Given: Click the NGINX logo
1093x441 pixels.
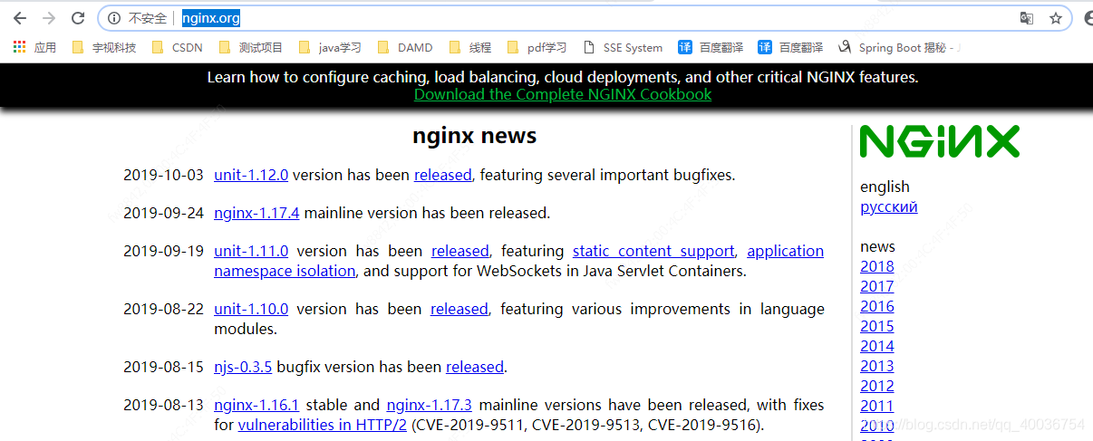Looking at the screenshot, I should (939, 141).
